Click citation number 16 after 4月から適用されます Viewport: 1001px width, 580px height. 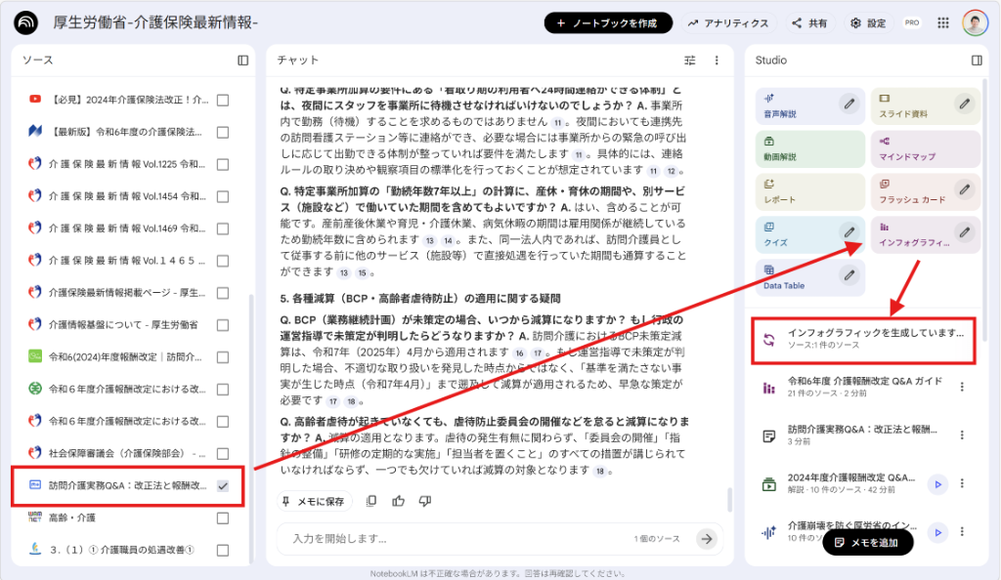click(520, 353)
